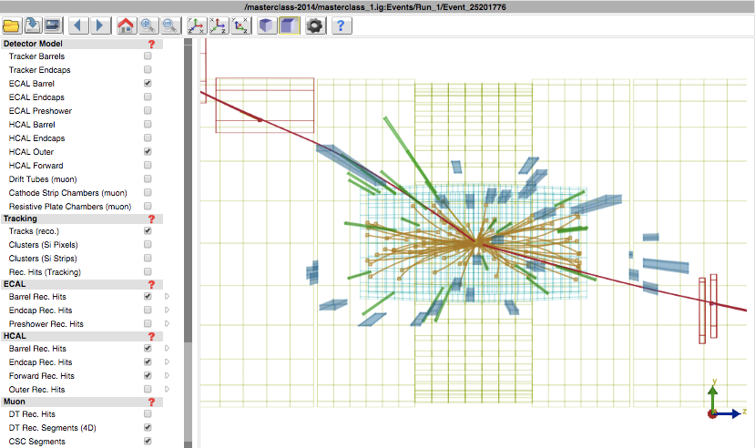Click the red question mark beside HCAL
Screen dimensions: 755x448
[x=151, y=336]
